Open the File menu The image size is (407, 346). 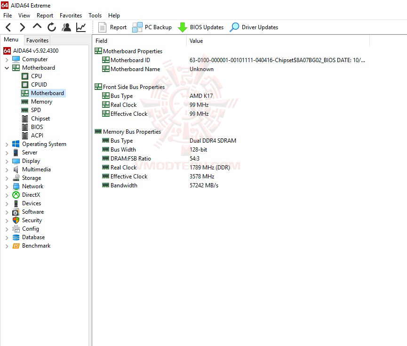(x=8, y=16)
